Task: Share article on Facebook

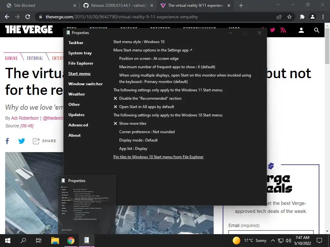Action: (7, 141)
